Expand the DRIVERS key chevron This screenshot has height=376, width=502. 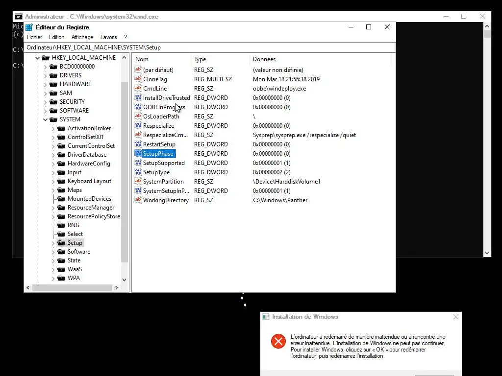click(x=45, y=76)
